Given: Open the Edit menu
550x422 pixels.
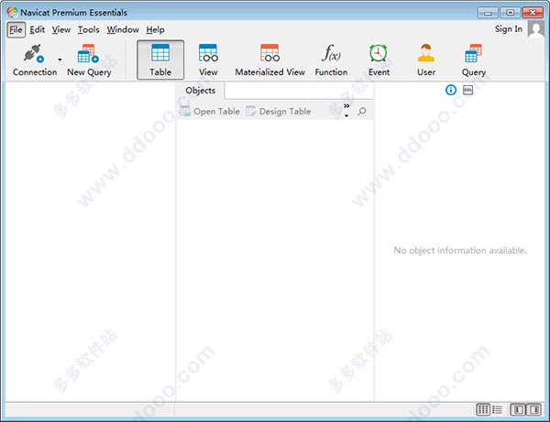Looking at the screenshot, I should click(x=37, y=30).
